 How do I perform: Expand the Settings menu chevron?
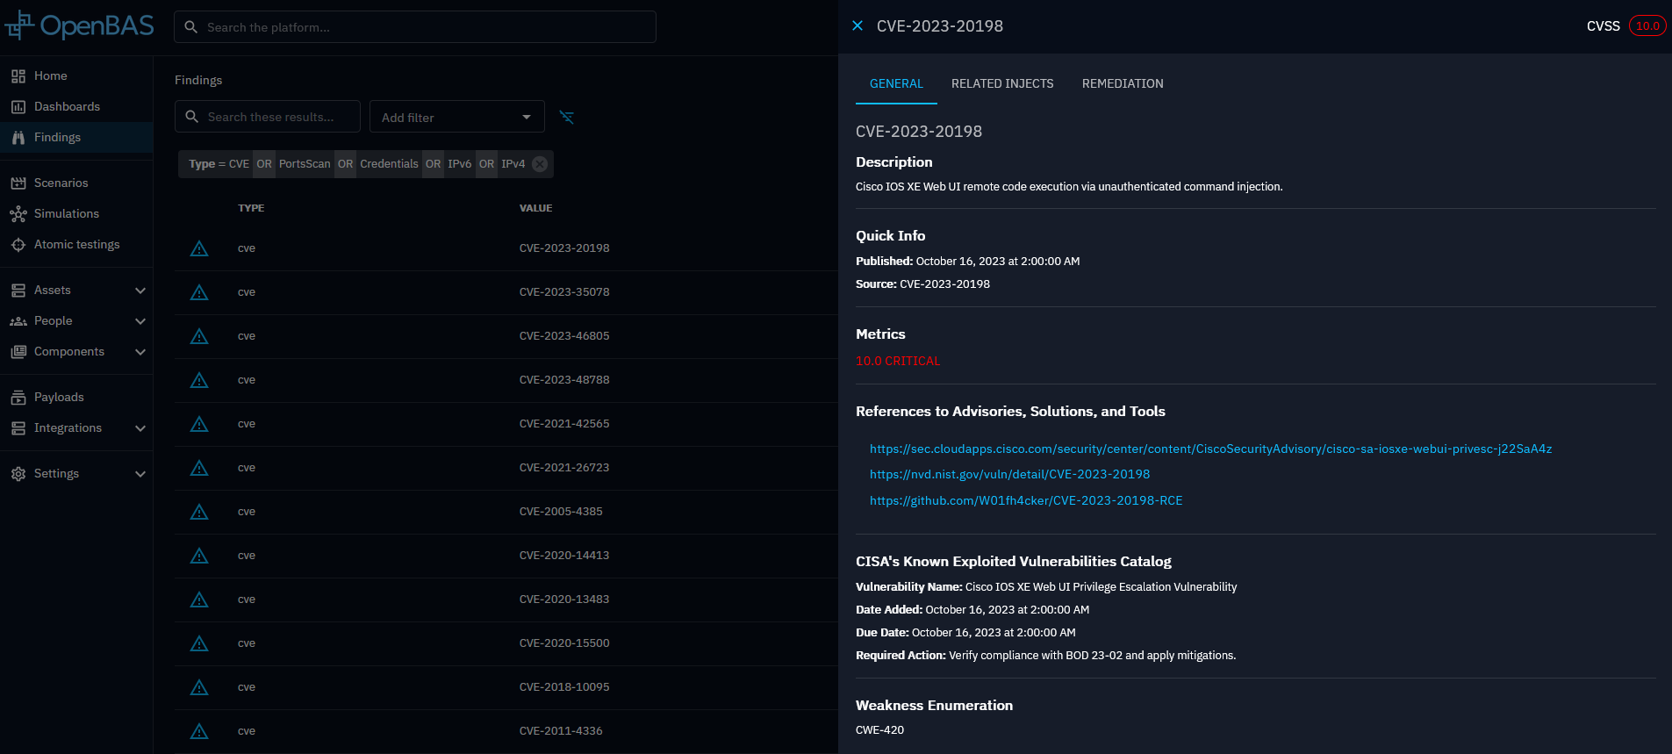[140, 474]
